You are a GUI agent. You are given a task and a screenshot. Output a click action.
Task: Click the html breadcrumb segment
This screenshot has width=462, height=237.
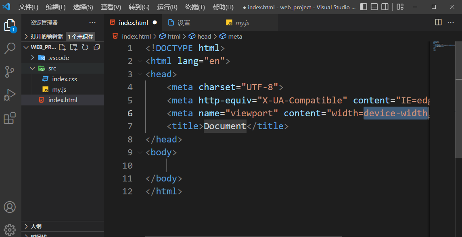pyautogui.click(x=174, y=37)
